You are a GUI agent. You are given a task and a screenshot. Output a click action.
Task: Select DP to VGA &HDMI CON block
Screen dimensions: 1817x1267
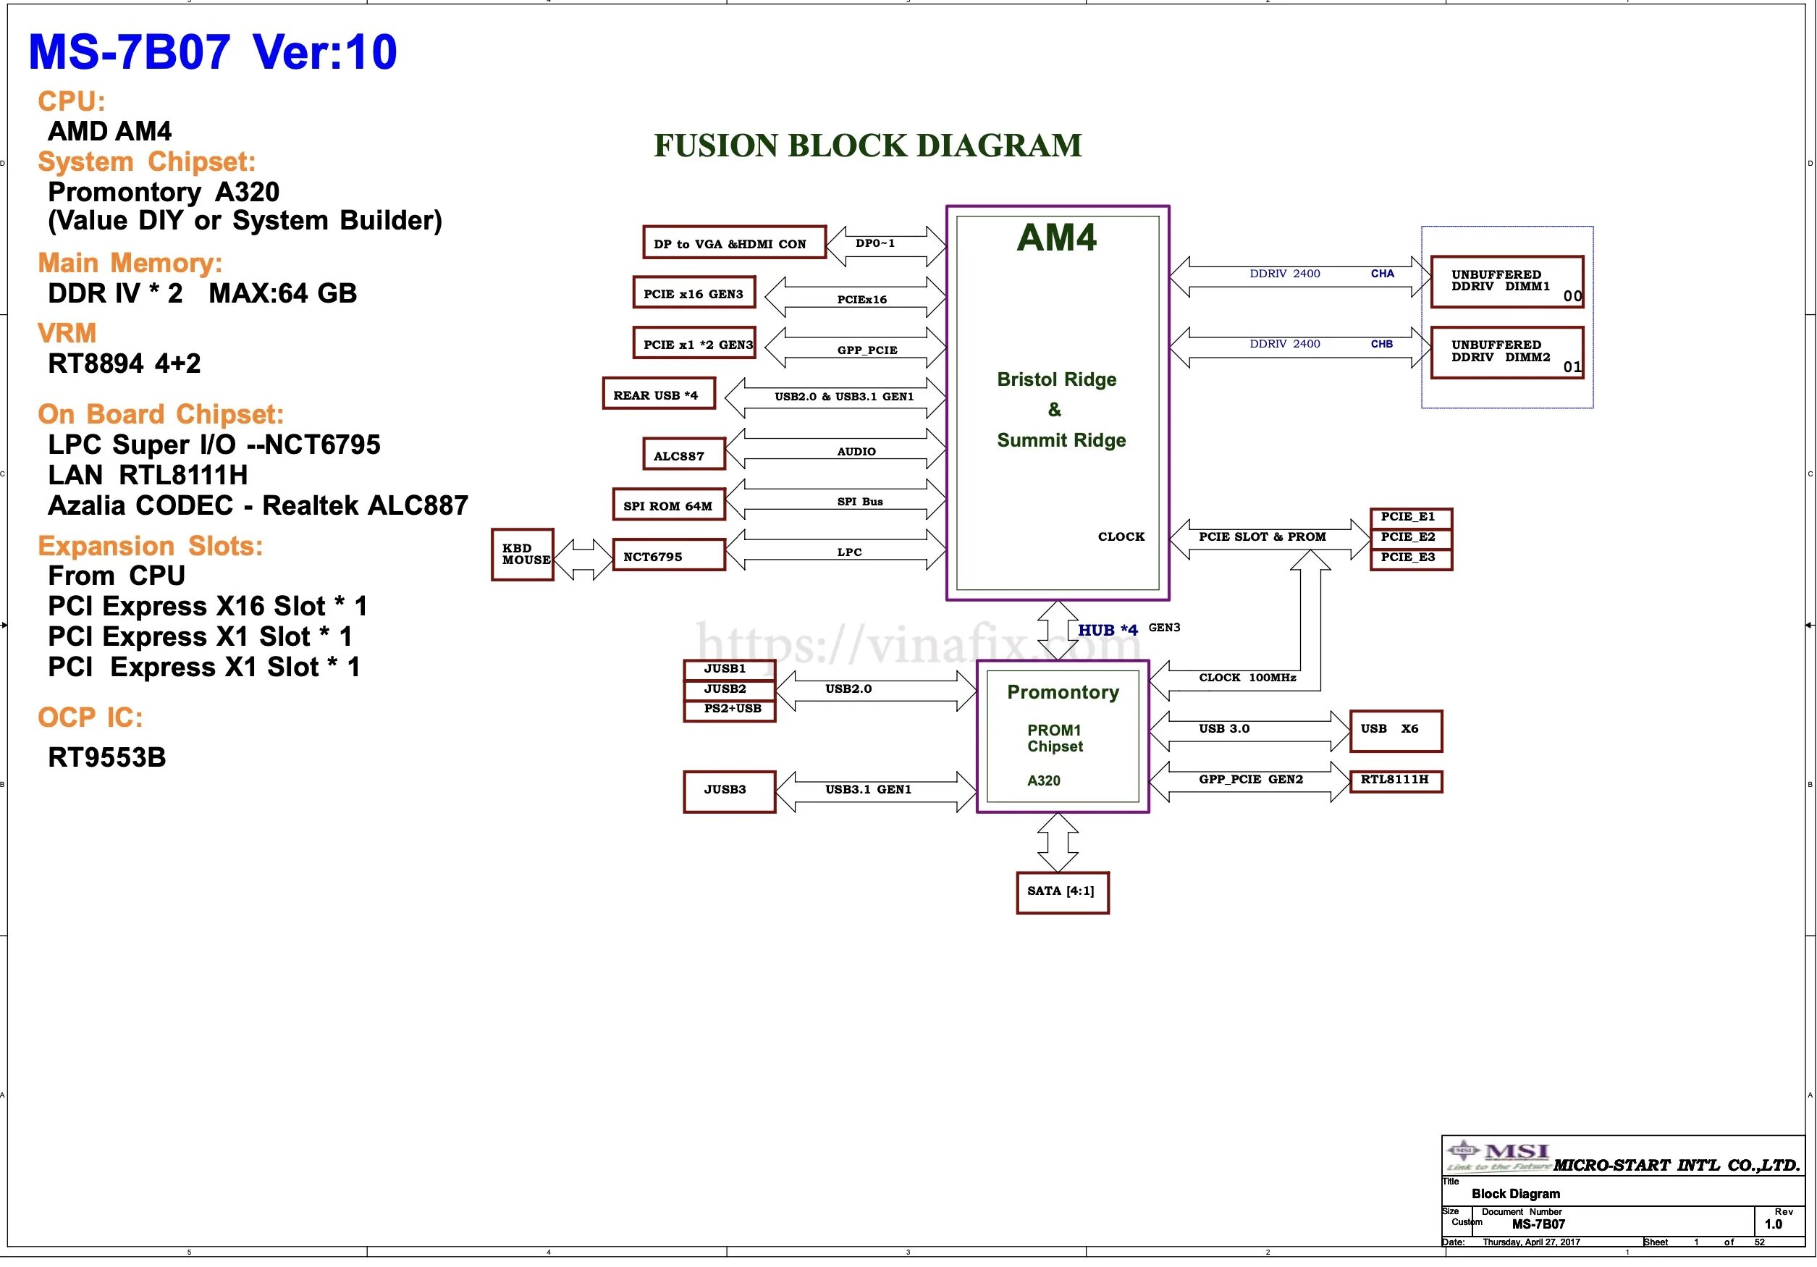tap(733, 242)
